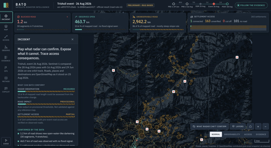Screen dimensions: 271x148
Task: Click the Radar Observation coverage bar
Action: tap(46, 91)
